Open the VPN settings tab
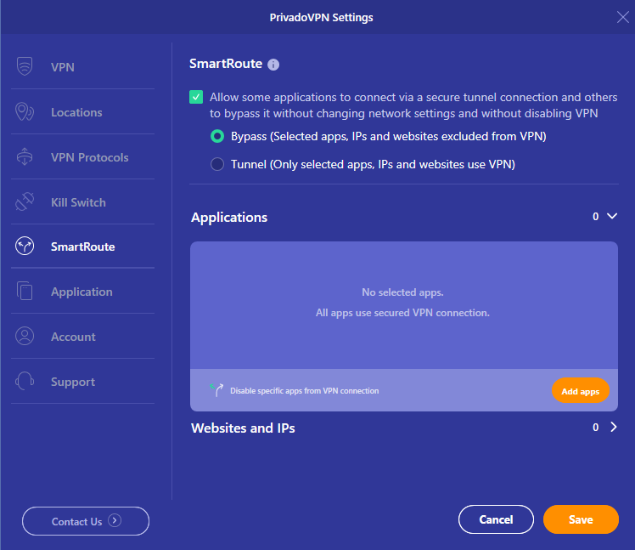The width and height of the screenshot is (635, 550). point(82,67)
